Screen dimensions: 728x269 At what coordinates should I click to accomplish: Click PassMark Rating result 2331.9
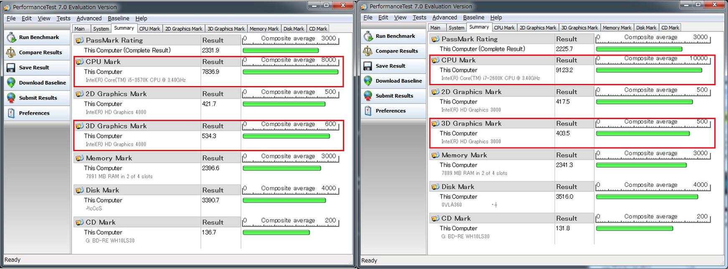[211, 51]
